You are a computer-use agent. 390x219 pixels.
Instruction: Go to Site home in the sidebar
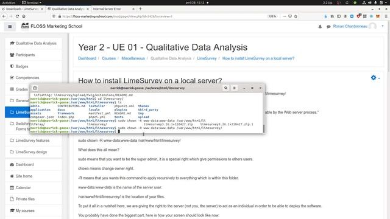[34, 176]
